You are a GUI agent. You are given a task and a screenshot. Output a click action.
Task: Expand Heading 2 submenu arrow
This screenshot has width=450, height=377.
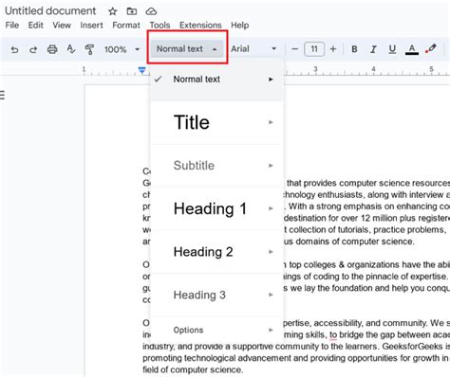pos(271,252)
